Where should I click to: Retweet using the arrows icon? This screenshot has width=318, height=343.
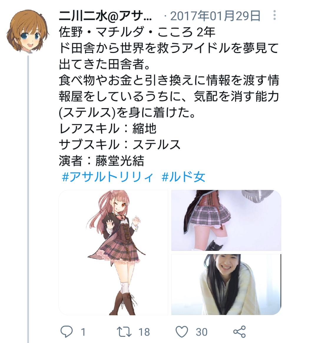click(x=124, y=332)
